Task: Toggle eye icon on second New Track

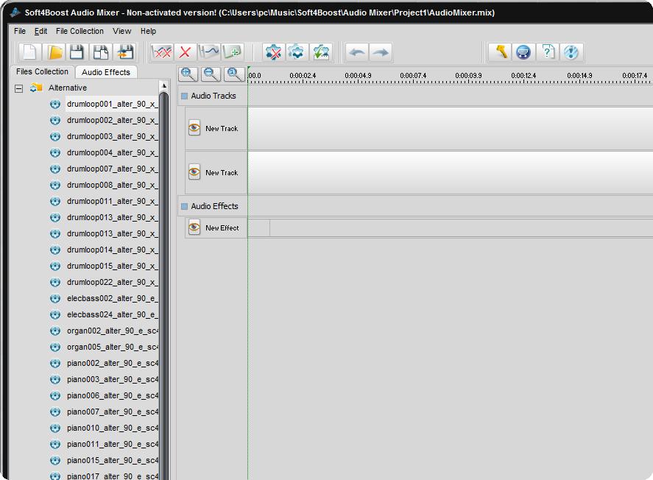Action: pos(194,172)
